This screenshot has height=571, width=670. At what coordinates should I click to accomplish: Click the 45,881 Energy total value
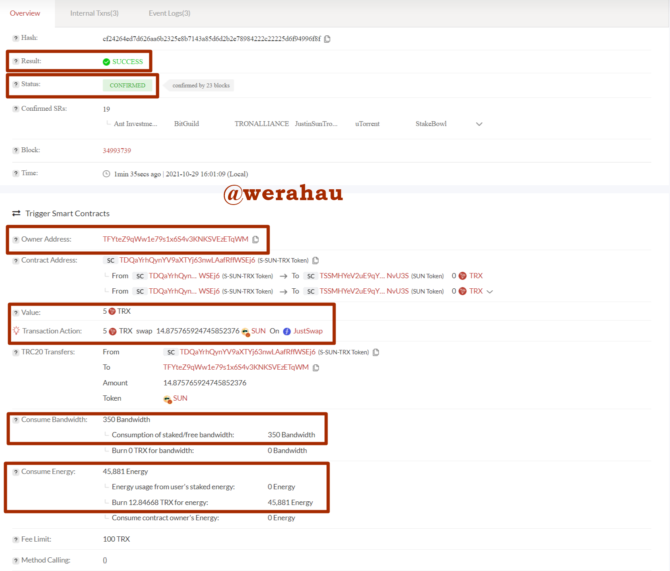(x=125, y=472)
